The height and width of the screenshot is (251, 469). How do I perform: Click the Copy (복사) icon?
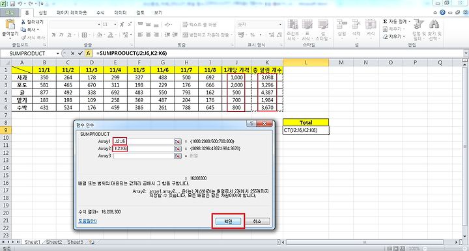point(23,29)
